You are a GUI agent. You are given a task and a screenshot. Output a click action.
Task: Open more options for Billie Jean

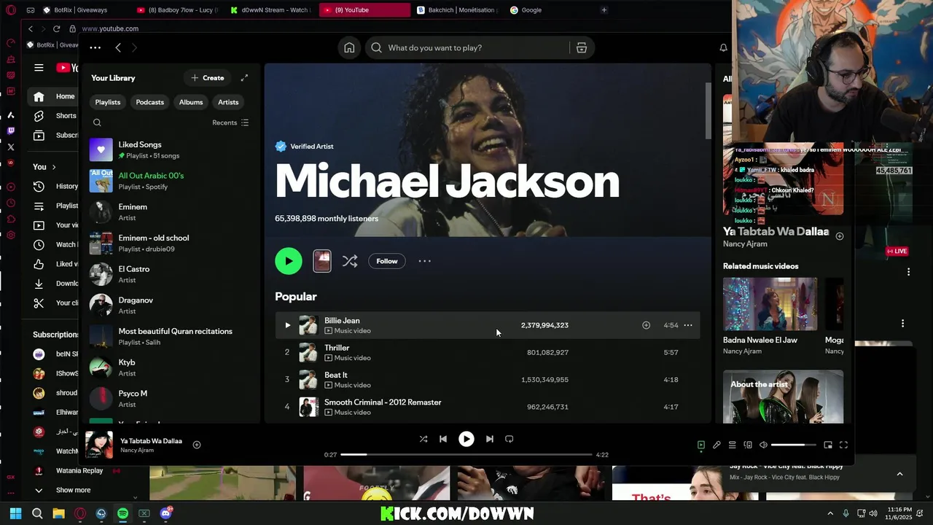click(x=688, y=325)
